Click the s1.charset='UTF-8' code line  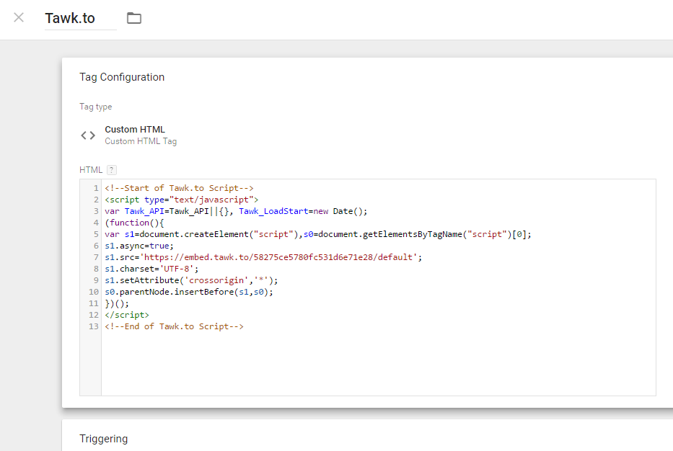pos(151,269)
